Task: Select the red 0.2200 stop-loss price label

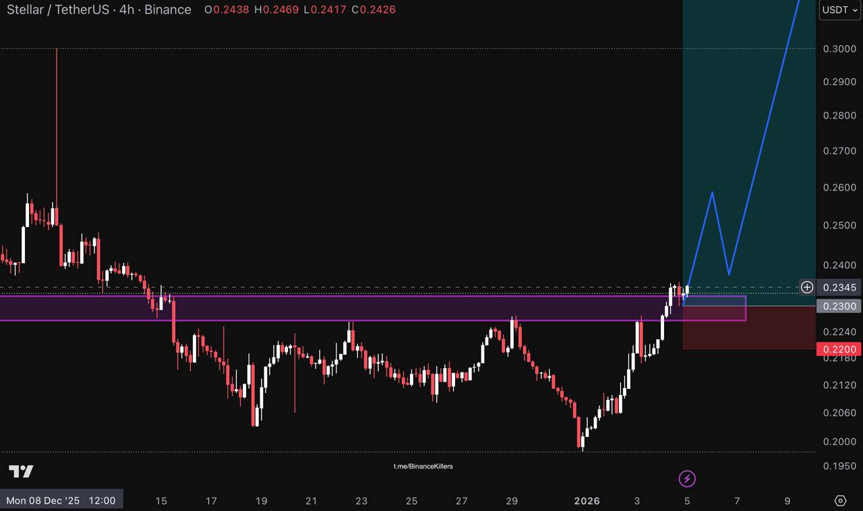Action: click(839, 349)
